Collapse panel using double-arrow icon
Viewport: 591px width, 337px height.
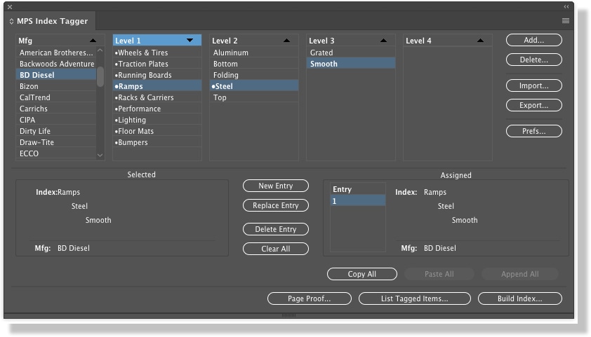pos(566,7)
